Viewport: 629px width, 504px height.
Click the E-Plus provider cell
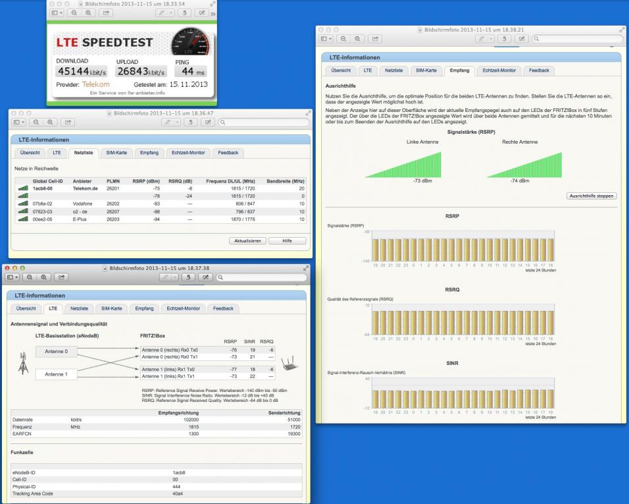[x=80, y=219]
